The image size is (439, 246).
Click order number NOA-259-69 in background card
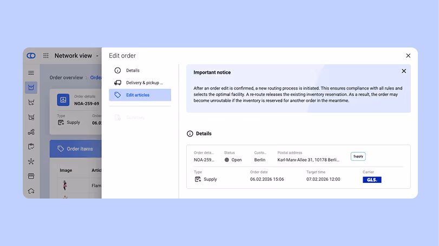[87, 104]
